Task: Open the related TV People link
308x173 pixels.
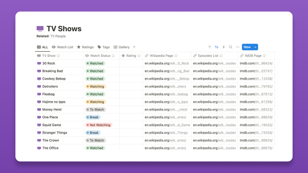Action: (x=58, y=36)
